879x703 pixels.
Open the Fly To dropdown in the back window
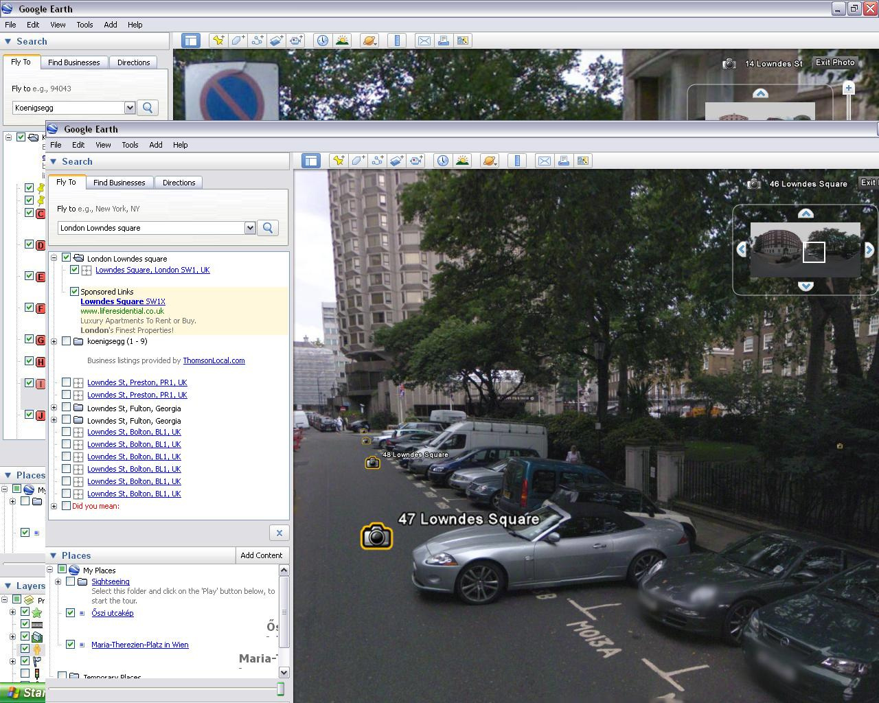[x=130, y=108]
